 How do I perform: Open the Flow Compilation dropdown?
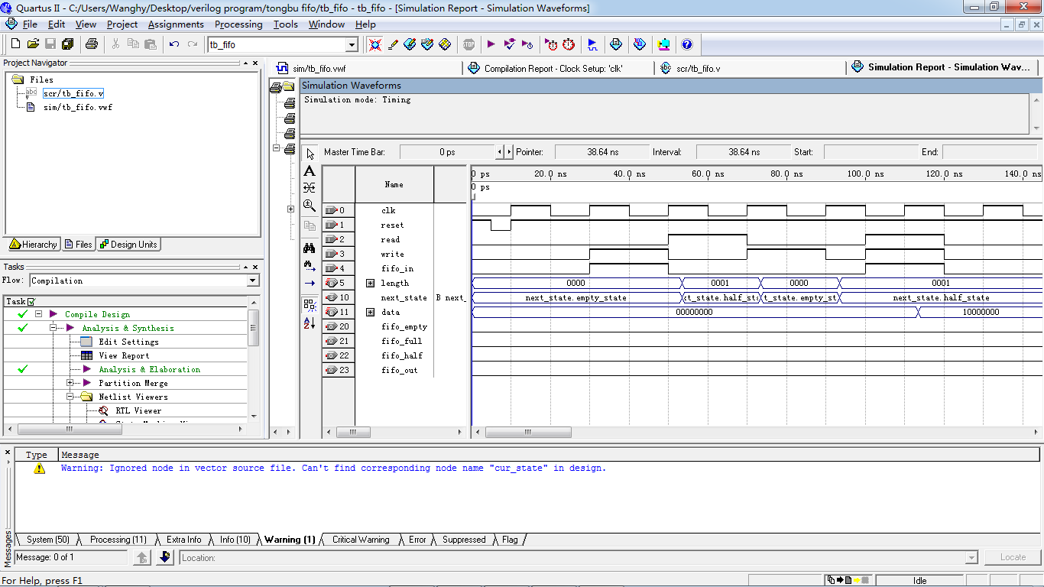(x=253, y=281)
